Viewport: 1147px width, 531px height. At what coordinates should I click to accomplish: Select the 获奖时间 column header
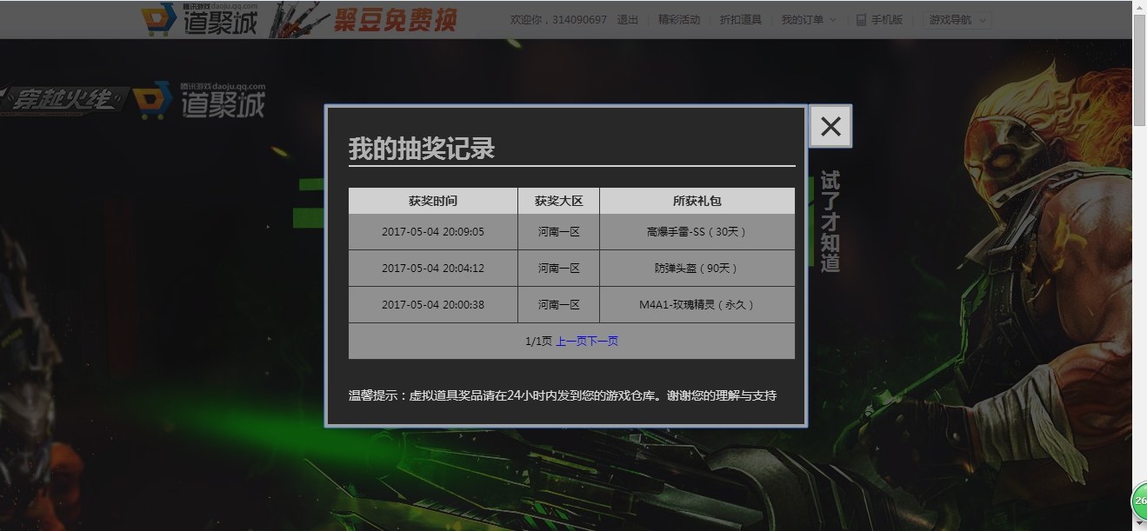pyautogui.click(x=433, y=201)
